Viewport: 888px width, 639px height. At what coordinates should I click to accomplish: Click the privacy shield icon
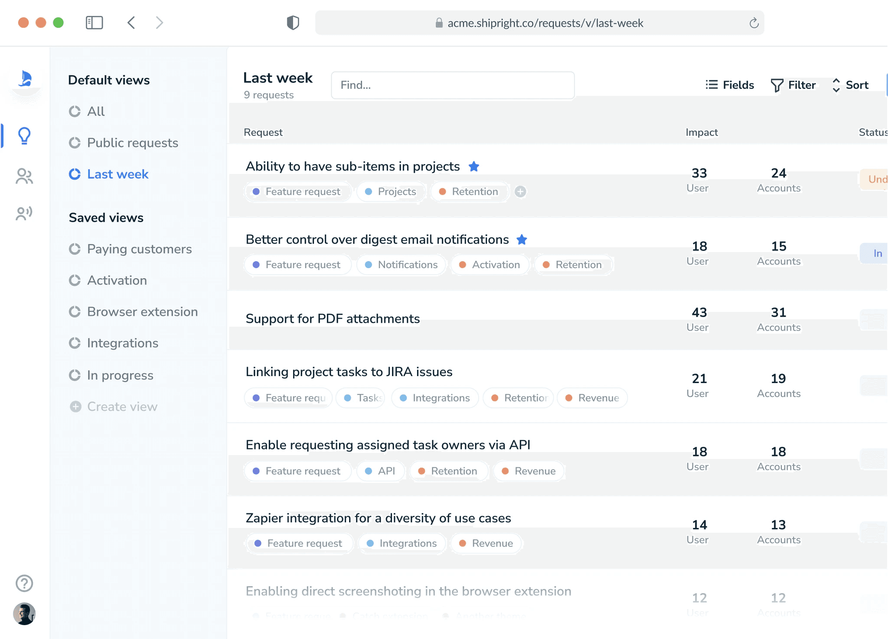click(x=293, y=23)
